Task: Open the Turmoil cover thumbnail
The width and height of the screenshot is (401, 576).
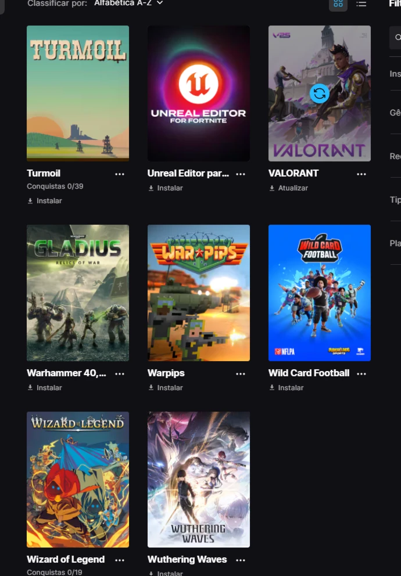Action: pyautogui.click(x=78, y=93)
